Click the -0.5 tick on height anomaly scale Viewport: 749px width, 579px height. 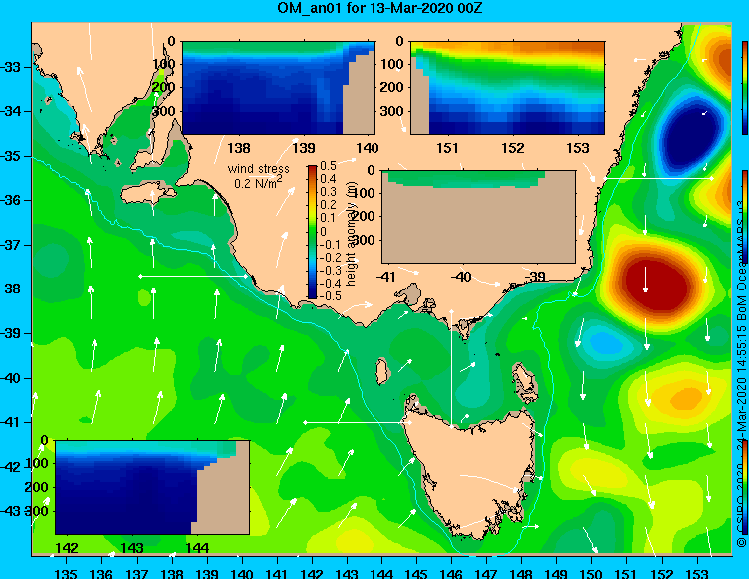[x=330, y=295]
